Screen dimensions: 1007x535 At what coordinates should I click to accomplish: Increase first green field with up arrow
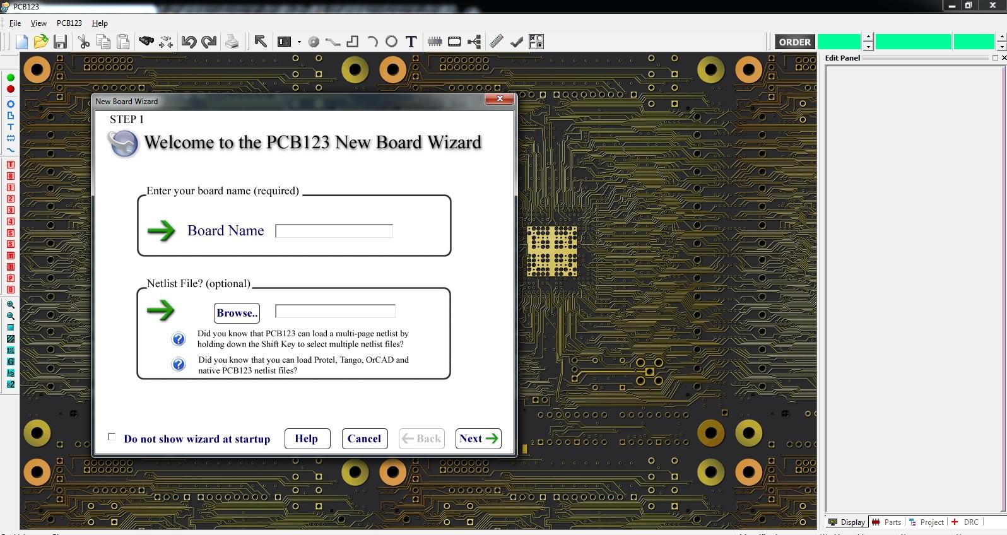point(868,38)
